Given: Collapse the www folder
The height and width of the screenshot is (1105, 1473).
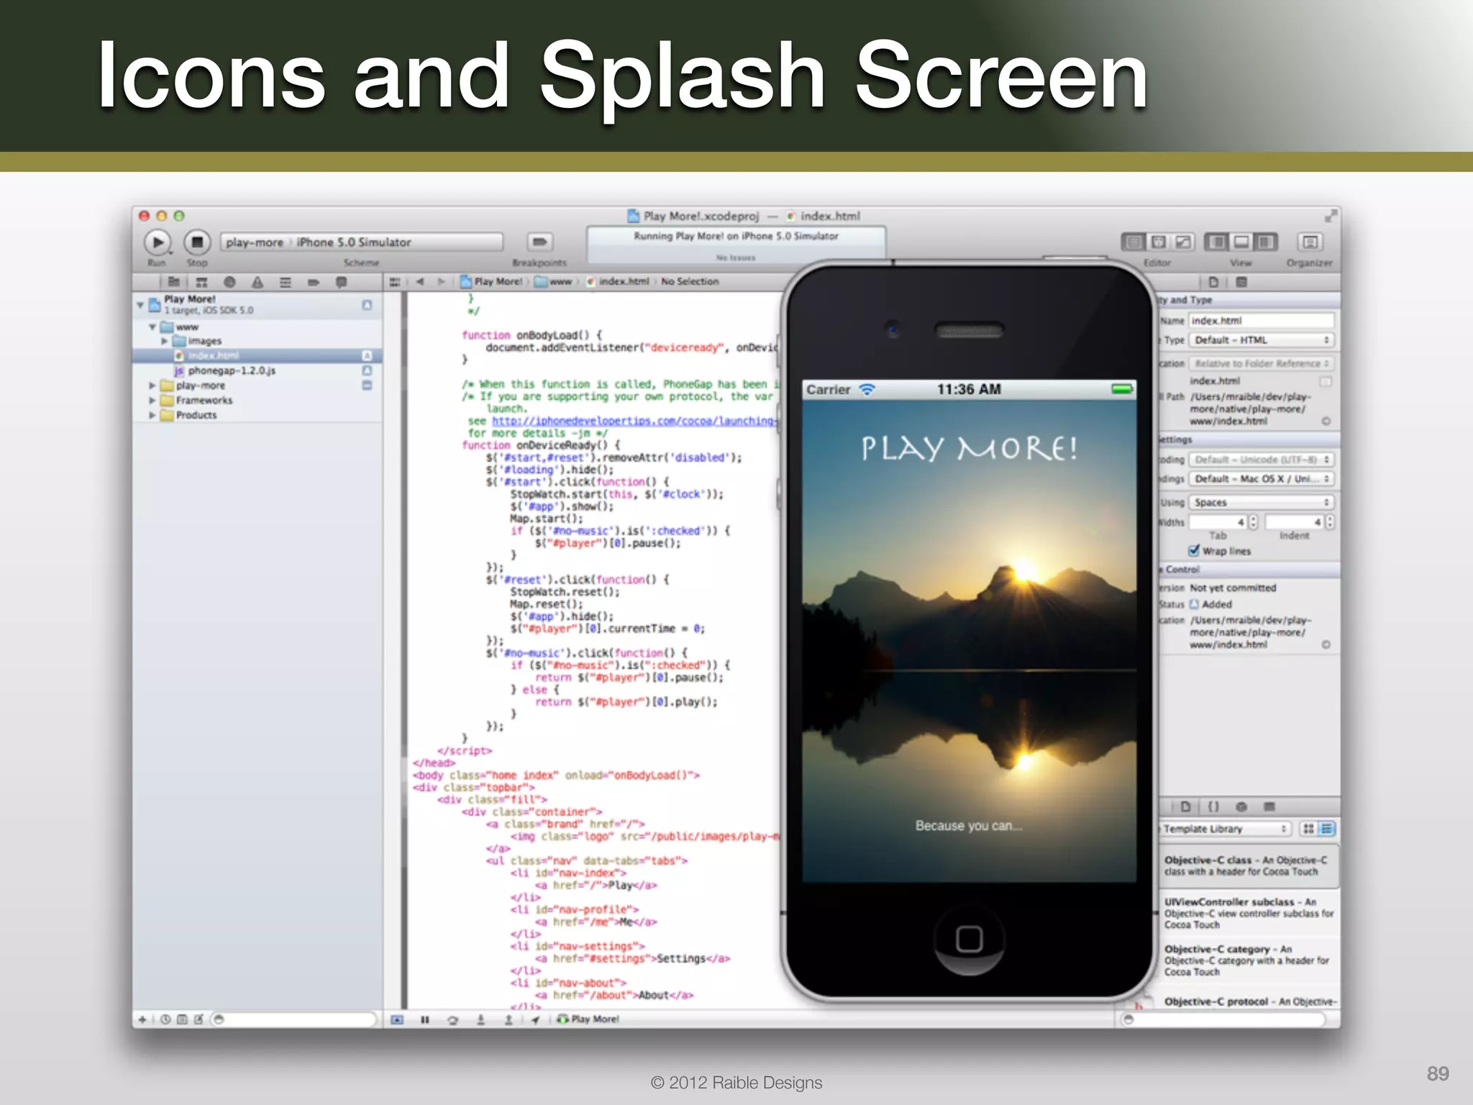Looking at the screenshot, I should [152, 327].
